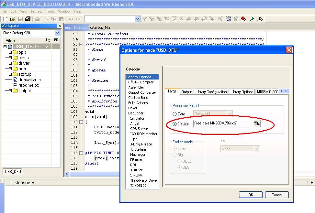
Task: Click the Compile icon in toolbar
Action: pos(220,19)
